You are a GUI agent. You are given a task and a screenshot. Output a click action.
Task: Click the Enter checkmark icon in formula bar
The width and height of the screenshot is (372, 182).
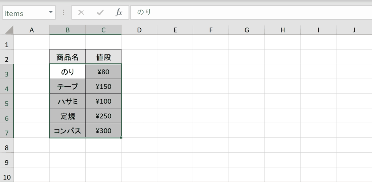(x=100, y=13)
